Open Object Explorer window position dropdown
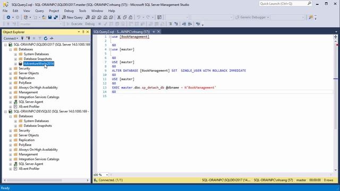340x191 pixels. point(79,32)
